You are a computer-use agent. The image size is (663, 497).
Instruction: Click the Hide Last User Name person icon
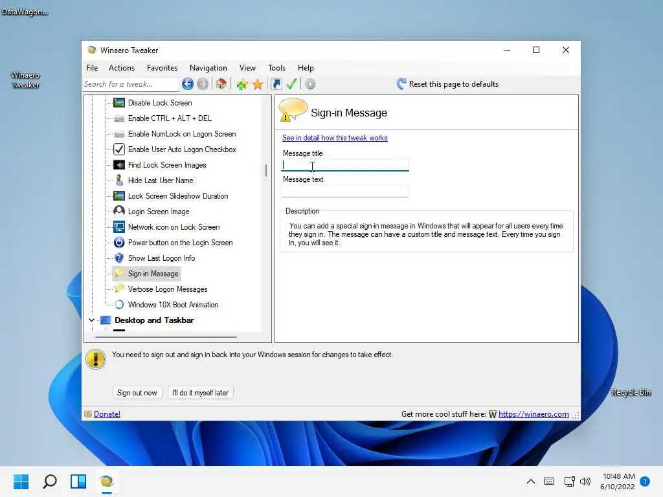[119, 181]
